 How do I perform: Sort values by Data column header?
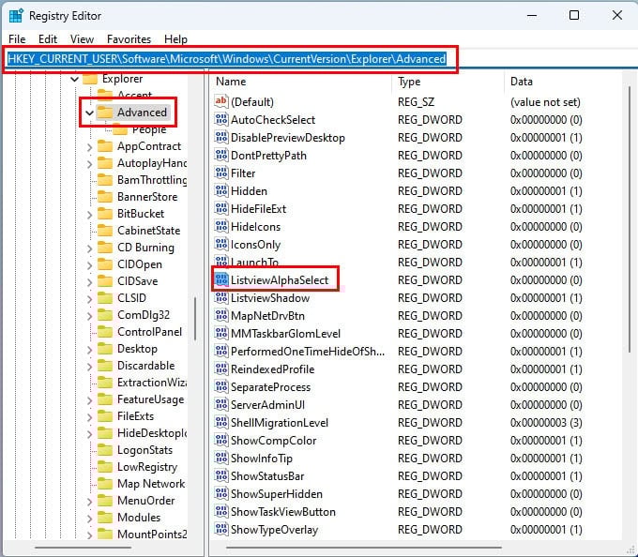click(x=564, y=82)
